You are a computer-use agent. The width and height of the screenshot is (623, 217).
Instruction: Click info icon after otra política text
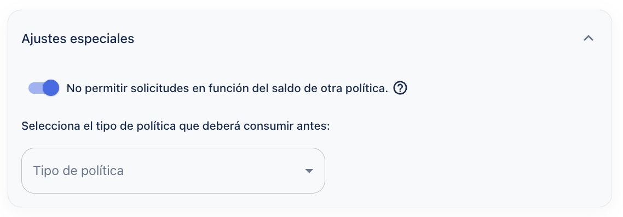400,88
